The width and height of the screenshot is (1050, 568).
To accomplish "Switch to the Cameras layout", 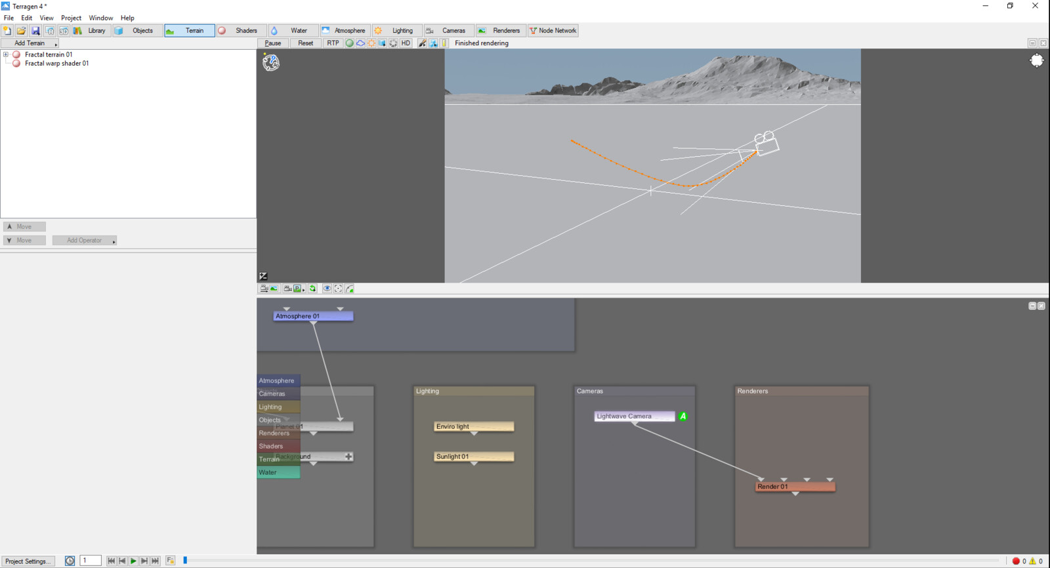I will [448, 30].
